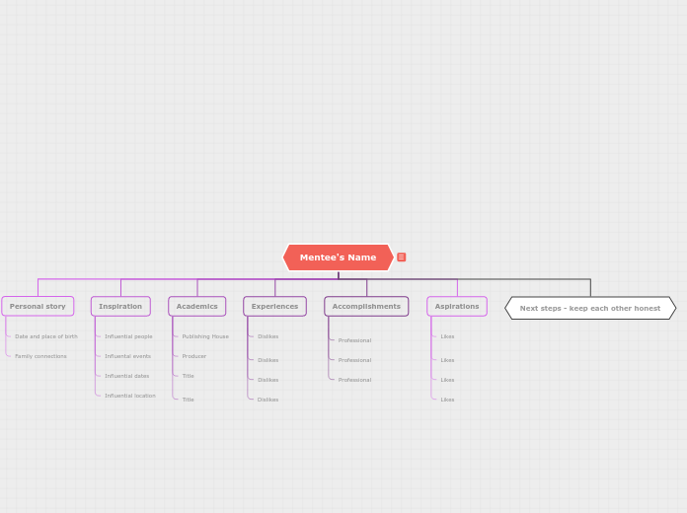Open the note icon beside Mentee's Name

point(401,257)
